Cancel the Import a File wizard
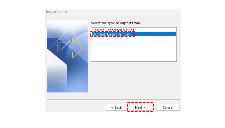Image resolution: width=225 pixels, height=128 pixels. 168,108
